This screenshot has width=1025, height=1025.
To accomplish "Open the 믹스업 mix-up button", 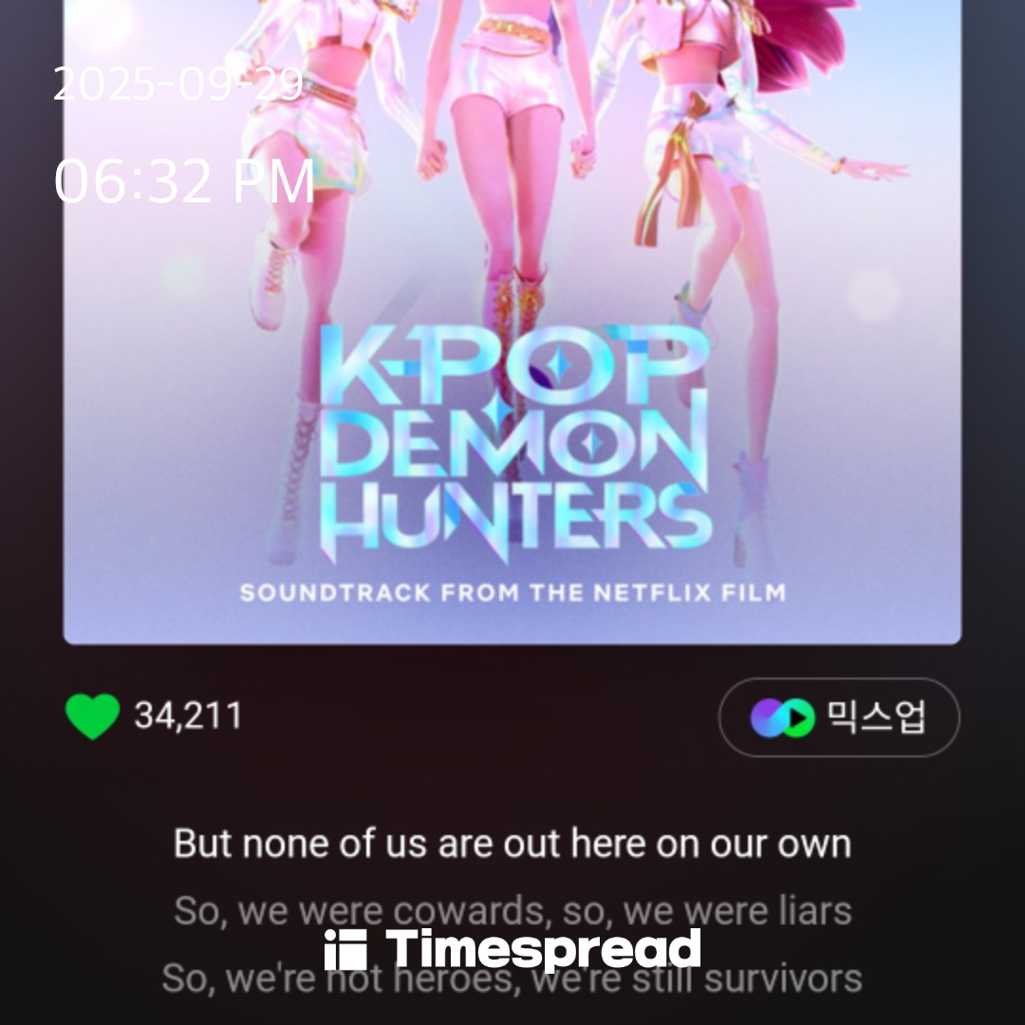I will [839, 717].
